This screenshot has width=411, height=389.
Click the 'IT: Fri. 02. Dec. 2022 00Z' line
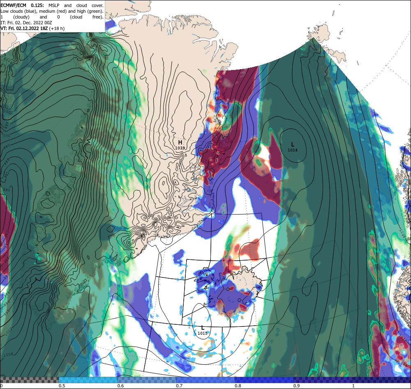coord(26,23)
